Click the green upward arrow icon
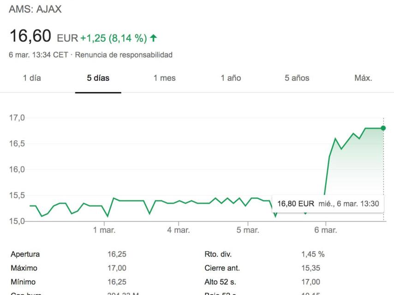This screenshot has width=394, height=295. [x=154, y=38]
